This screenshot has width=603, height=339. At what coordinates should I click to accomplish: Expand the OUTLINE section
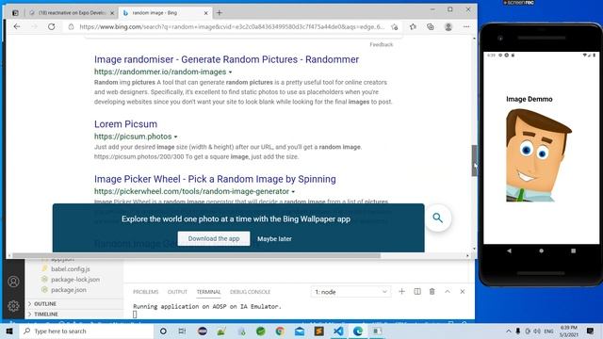(45, 303)
